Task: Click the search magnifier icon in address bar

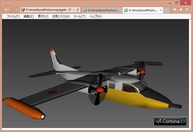Action: pyautogui.click(x=70, y=10)
